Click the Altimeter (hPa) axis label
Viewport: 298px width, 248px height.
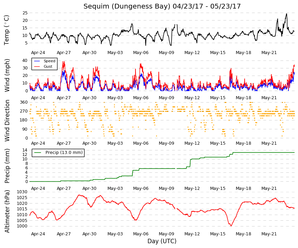(x=7, y=211)
